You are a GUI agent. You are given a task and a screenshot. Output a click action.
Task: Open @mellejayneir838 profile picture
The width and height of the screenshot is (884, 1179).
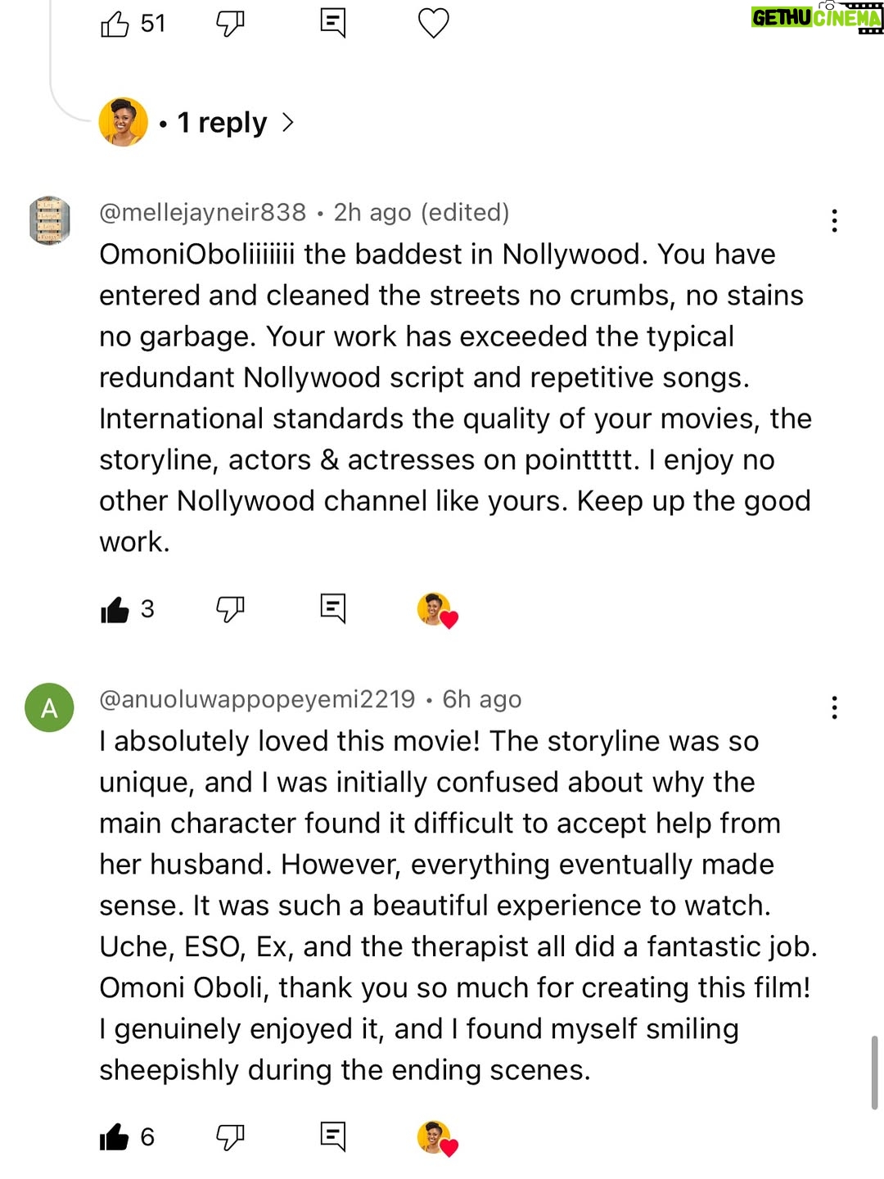pos(49,220)
